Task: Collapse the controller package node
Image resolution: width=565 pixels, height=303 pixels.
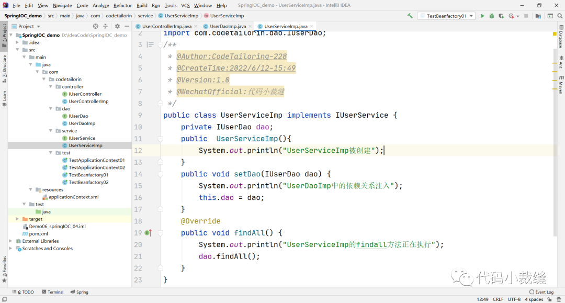Action: (51, 87)
